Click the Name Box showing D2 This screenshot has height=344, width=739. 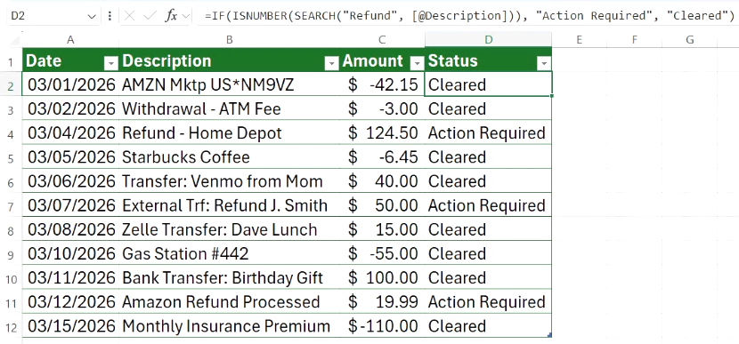(47, 16)
